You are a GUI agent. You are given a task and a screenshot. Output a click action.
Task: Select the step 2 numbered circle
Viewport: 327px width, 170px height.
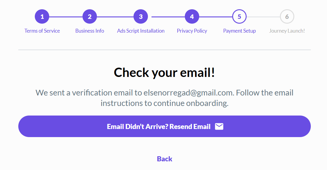coord(90,17)
